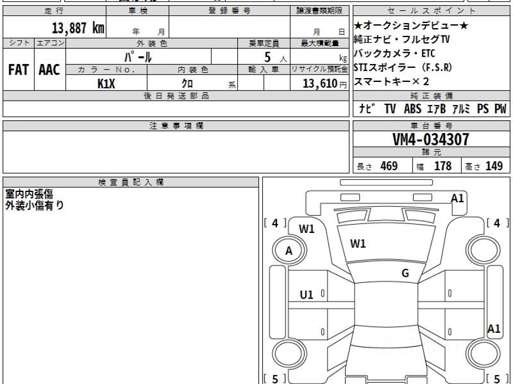513x384 pixels.
Task: Click the 車台番号 header
Action: pyautogui.click(x=432, y=125)
